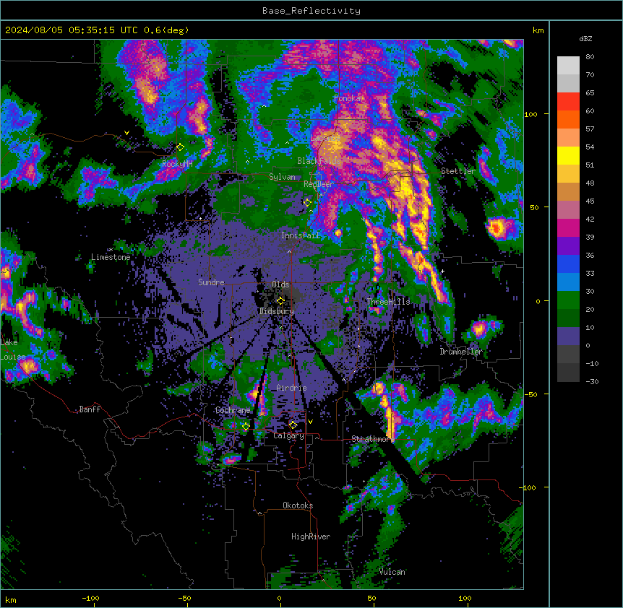Select the purple 36-39 dBZ legend swatch
Image resolution: width=623 pixels, height=608 pixels.
point(568,246)
